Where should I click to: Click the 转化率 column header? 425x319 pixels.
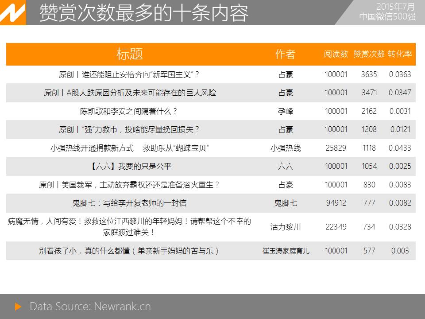pos(400,54)
